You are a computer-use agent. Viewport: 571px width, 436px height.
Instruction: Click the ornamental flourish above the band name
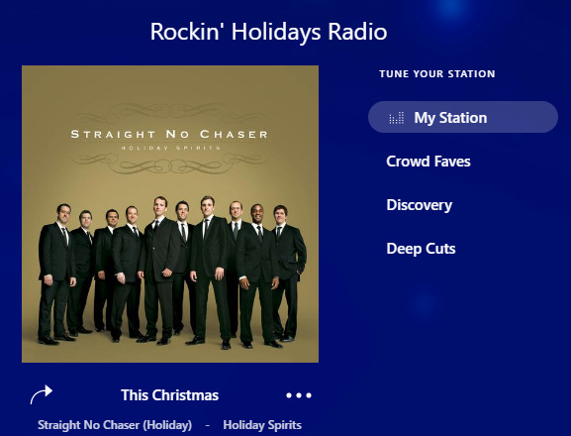[x=169, y=113]
